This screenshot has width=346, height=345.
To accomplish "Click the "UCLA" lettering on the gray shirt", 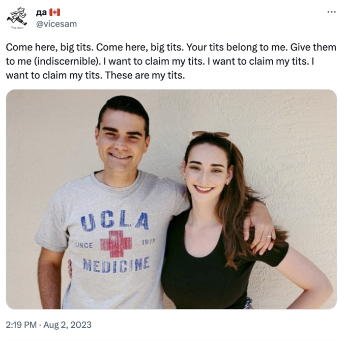I will 115,222.
